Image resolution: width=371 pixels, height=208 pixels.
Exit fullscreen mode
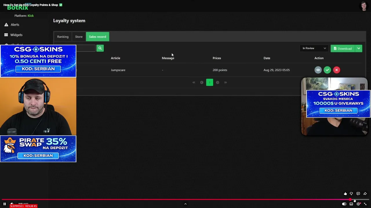click(365, 204)
